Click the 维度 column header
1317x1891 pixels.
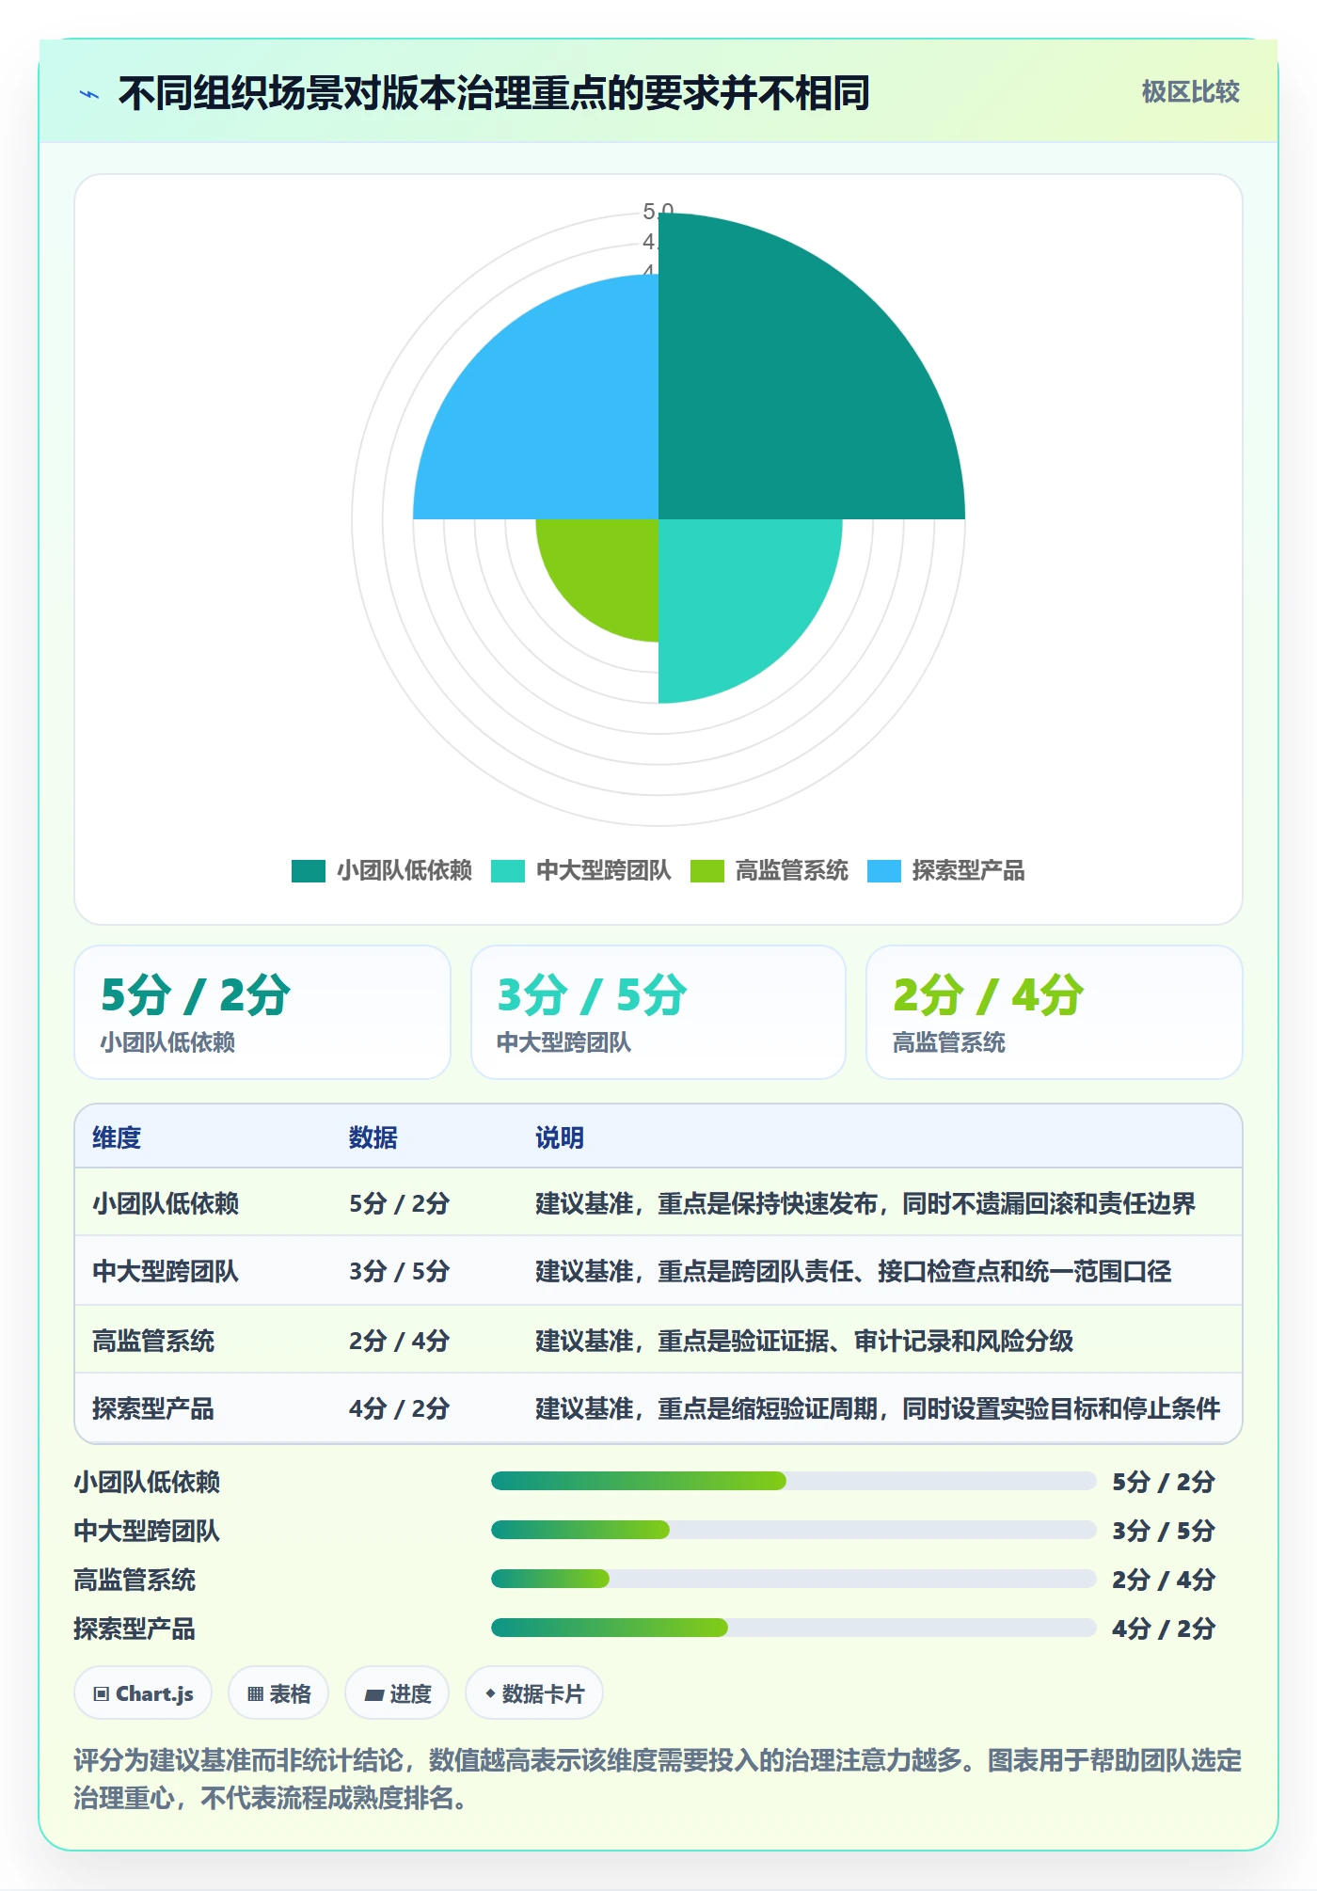click(117, 1137)
